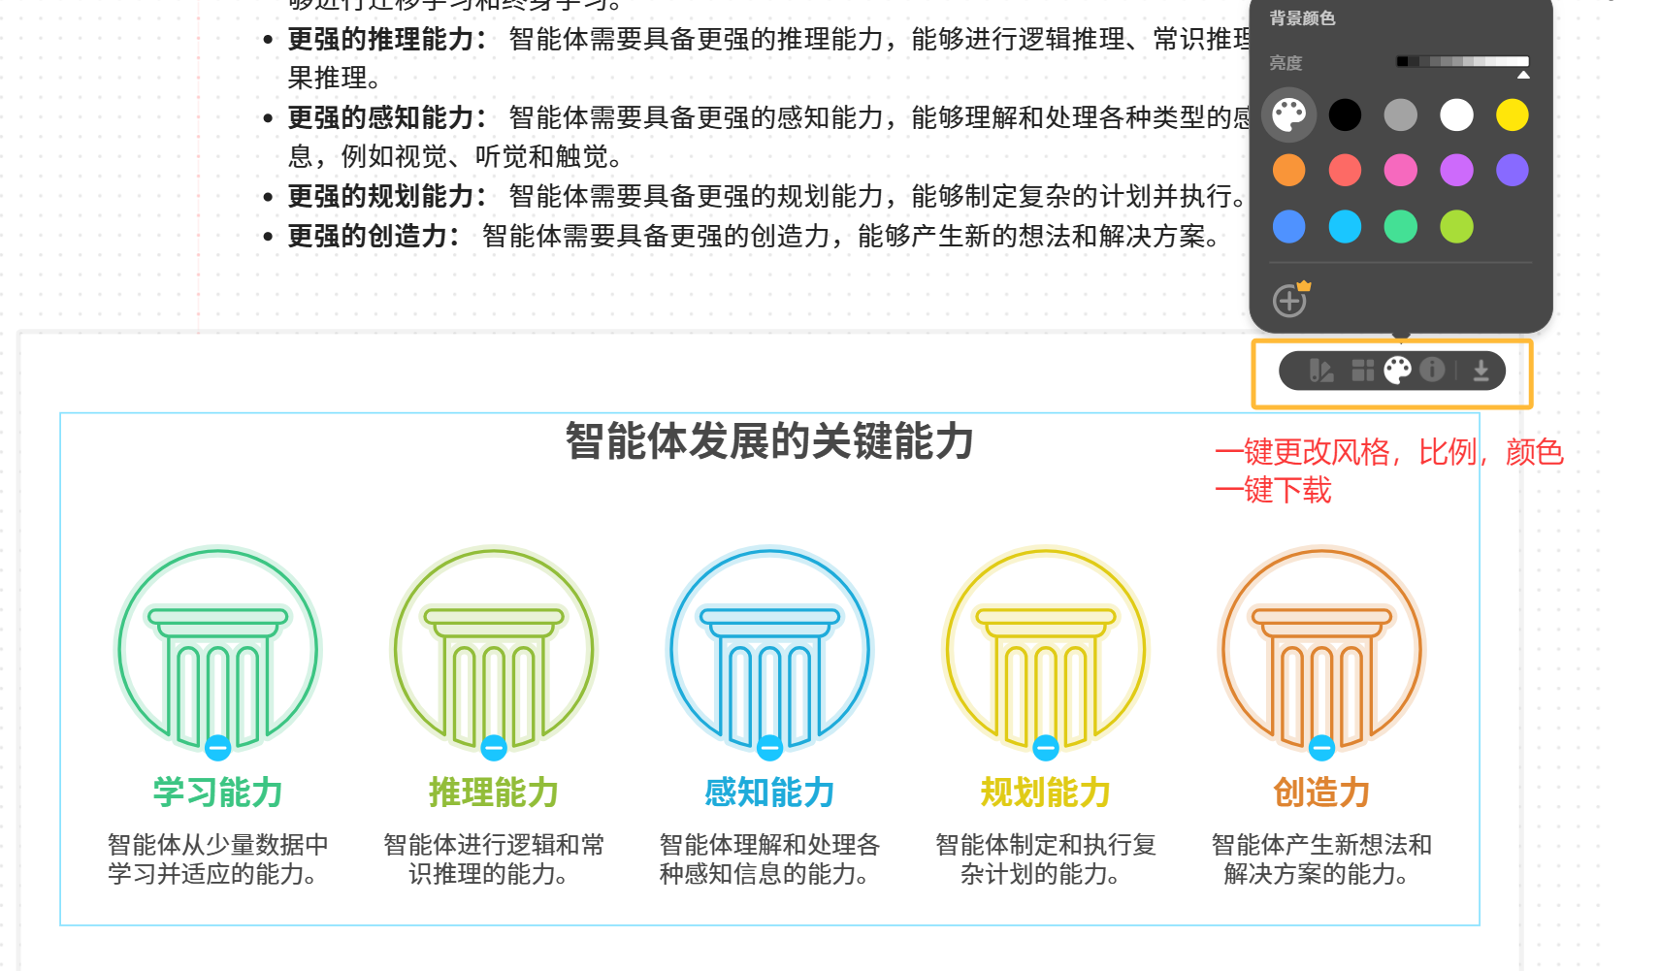1660x971 pixels.
Task: Select the title 智能体发展的关键能力
Action: (x=769, y=441)
